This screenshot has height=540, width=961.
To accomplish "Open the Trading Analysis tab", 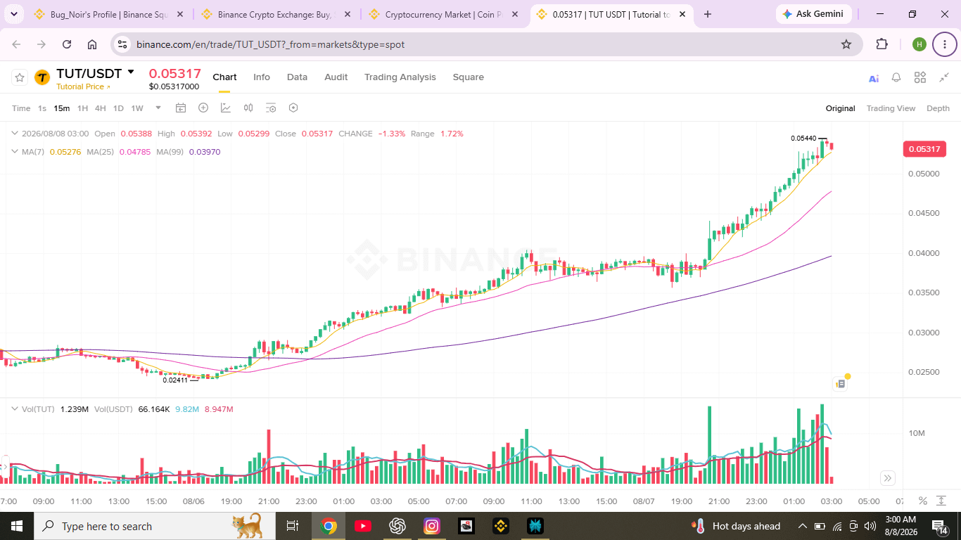I will pyautogui.click(x=400, y=77).
